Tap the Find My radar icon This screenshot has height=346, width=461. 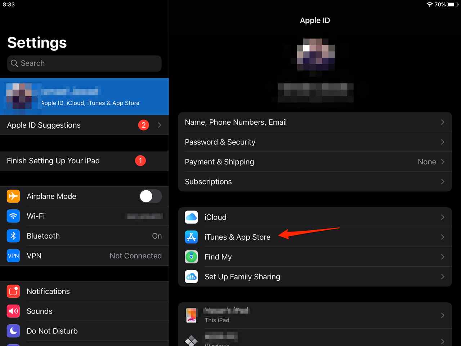[191, 257]
